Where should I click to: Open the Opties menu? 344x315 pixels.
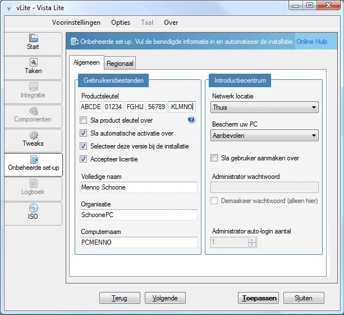121,22
